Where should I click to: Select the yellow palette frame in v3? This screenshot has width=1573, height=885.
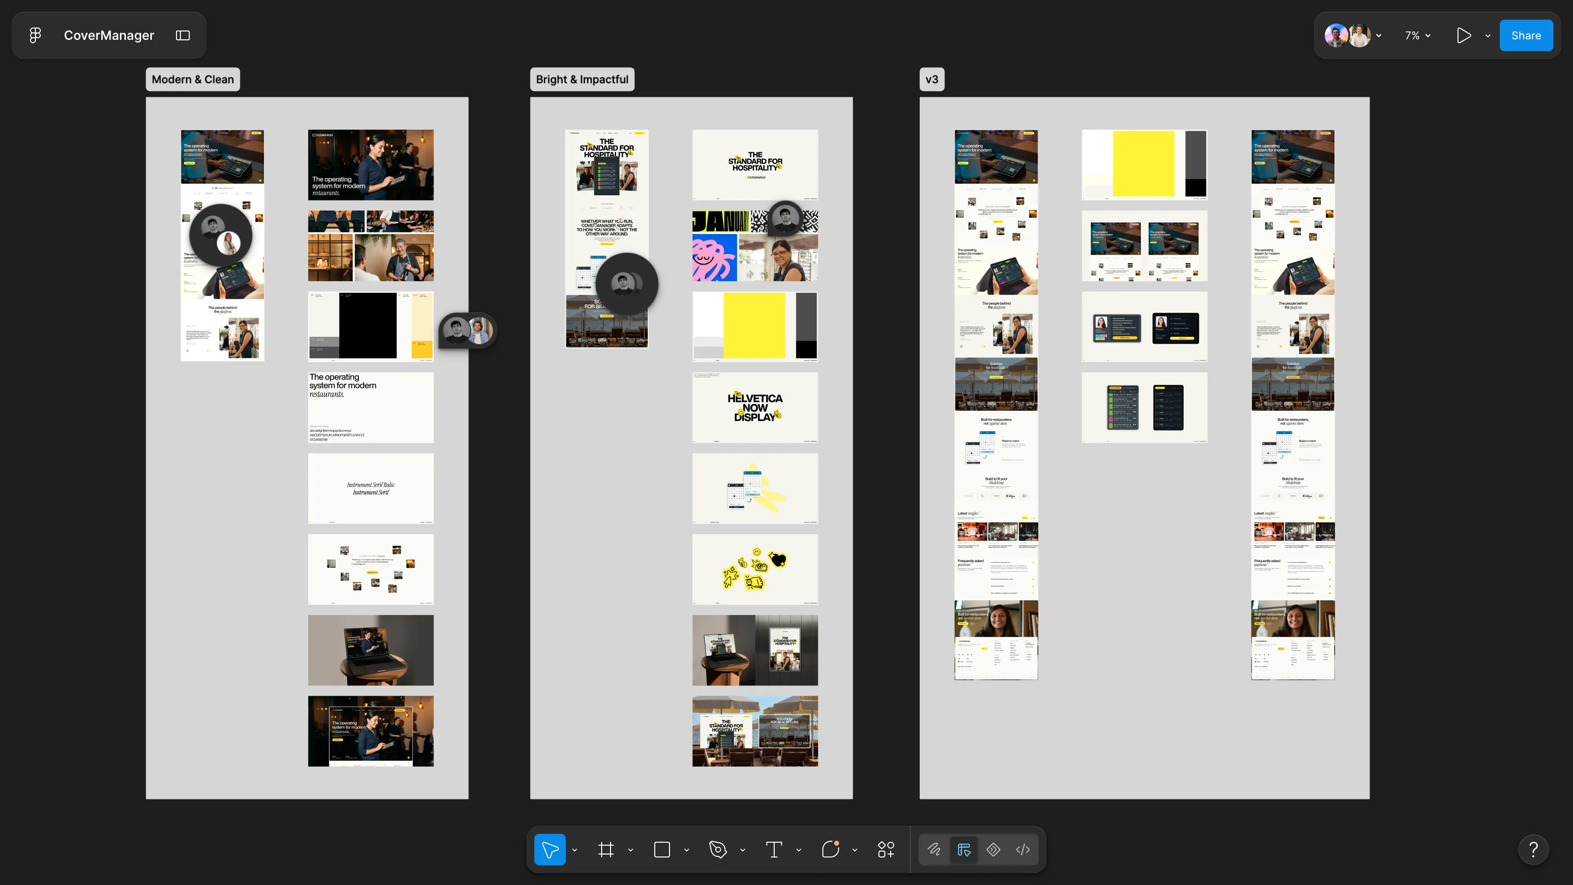click(1144, 165)
